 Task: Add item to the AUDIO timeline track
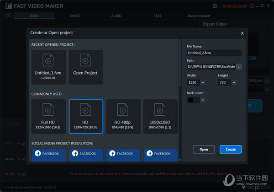click(x=19, y=174)
